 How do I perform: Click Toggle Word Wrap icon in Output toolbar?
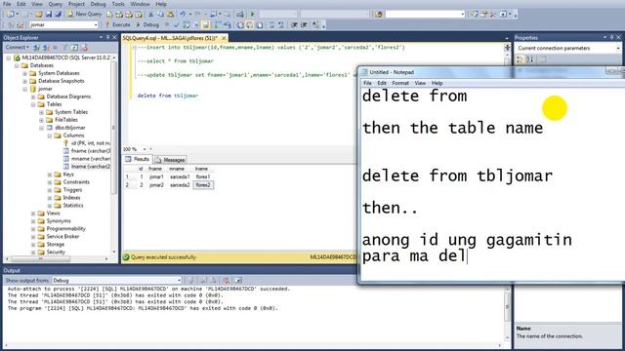click(x=238, y=281)
